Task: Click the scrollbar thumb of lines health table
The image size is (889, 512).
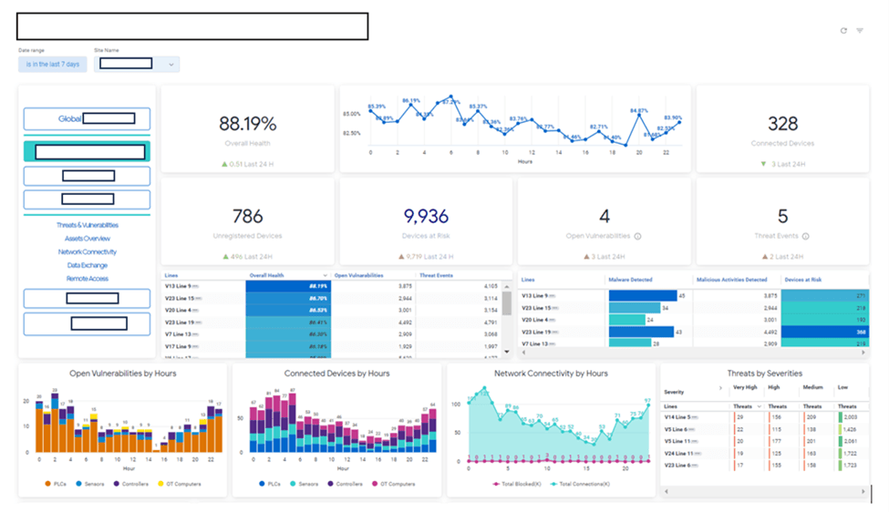Action: (x=507, y=303)
